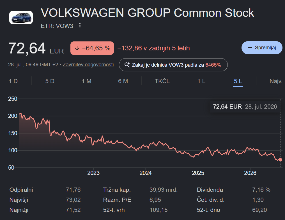This screenshot has height=220, width=285.
Task: Click the down arrow in percent badge
Action: (x=77, y=48)
